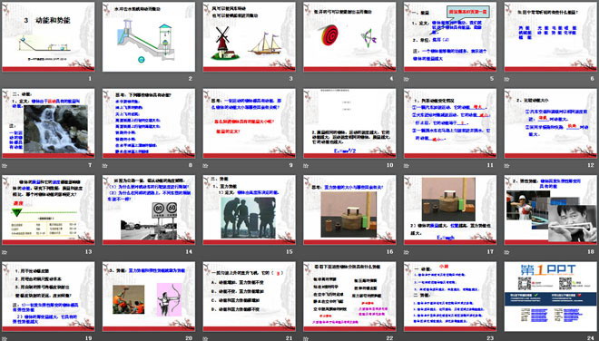Select slide 9 thumbnail with red question text
599x341 pixels.
[x=249, y=123]
